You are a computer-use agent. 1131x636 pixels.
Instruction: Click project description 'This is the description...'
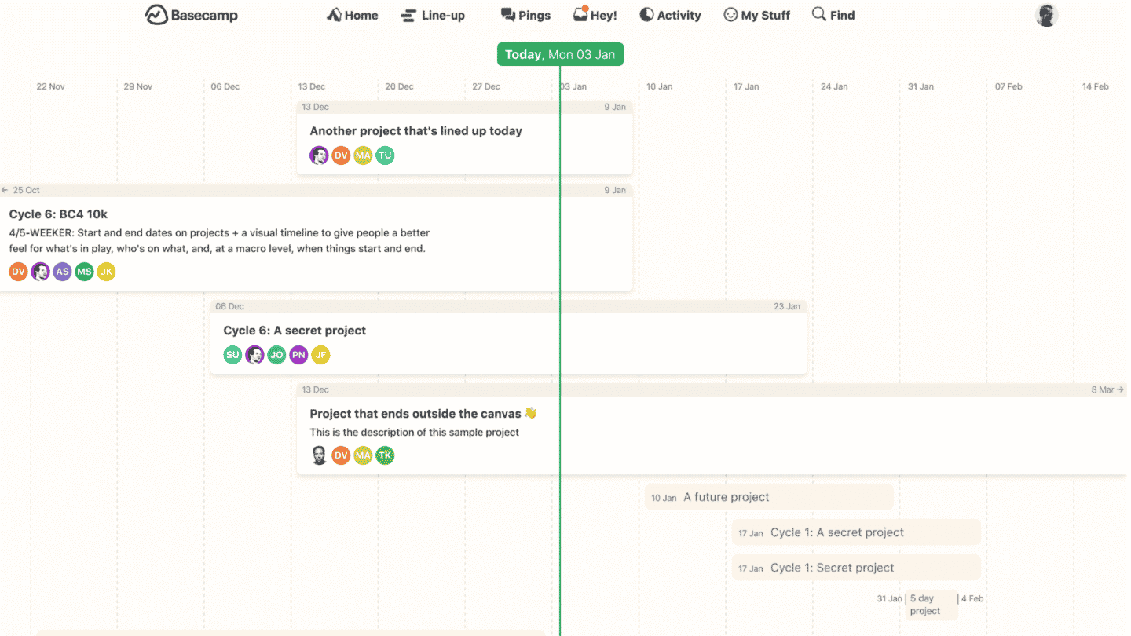[415, 432]
